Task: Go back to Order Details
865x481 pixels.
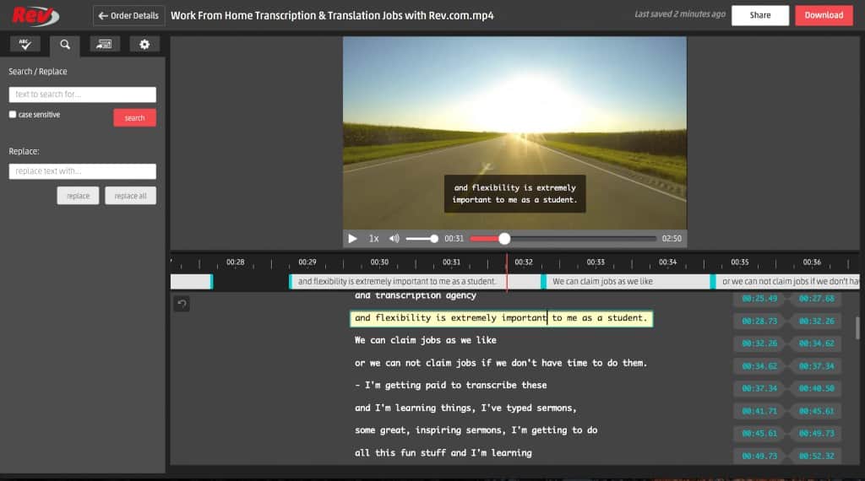Action: coord(128,15)
